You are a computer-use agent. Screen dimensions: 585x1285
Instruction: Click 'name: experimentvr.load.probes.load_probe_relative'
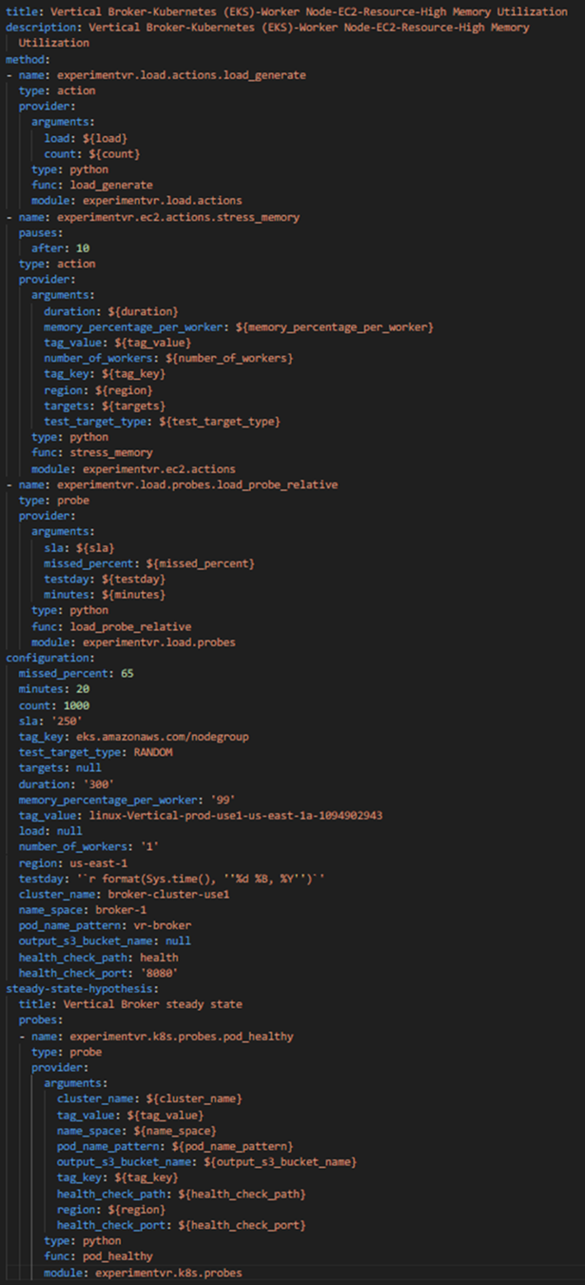(x=178, y=484)
